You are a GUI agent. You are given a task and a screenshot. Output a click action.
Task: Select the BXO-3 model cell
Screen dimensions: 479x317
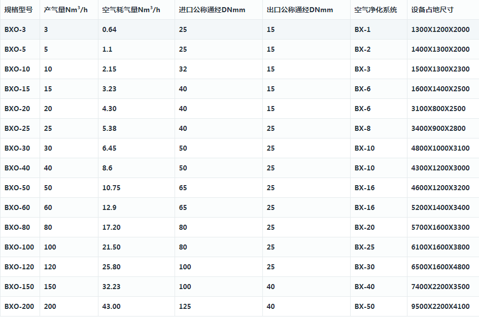[x=15, y=29]
